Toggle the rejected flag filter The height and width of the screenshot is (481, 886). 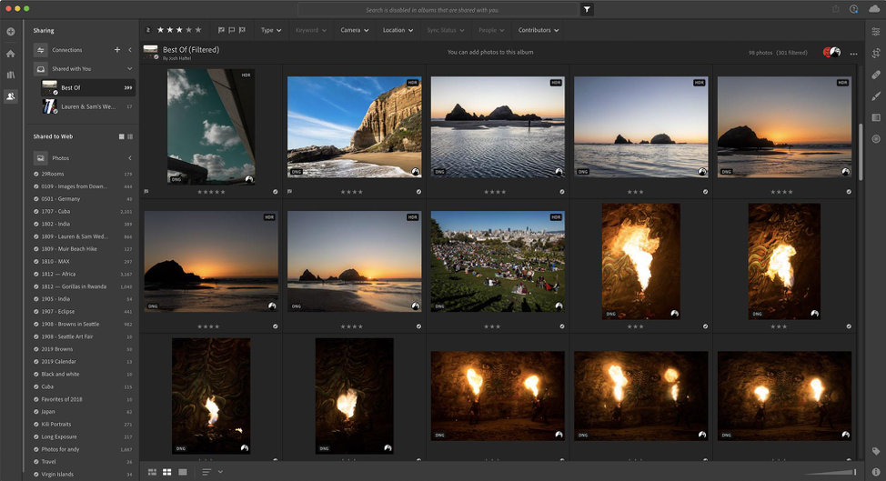coord(243,30)
